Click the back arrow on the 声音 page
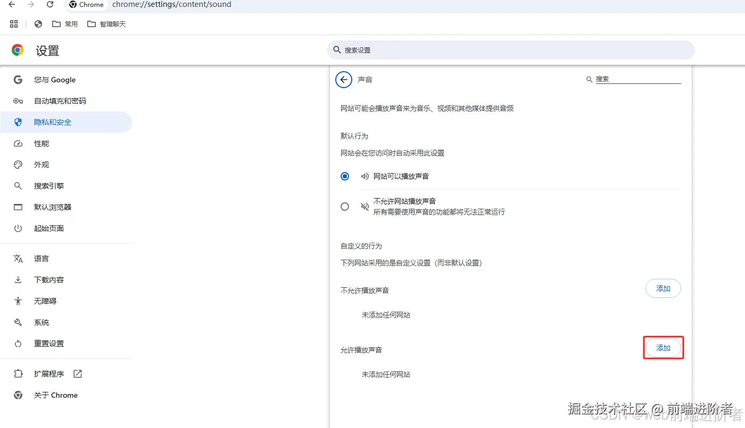 click(x=343, y=79)
